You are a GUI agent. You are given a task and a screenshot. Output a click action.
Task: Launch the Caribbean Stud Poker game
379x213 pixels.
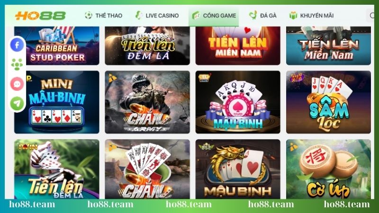tap(57, 45)
